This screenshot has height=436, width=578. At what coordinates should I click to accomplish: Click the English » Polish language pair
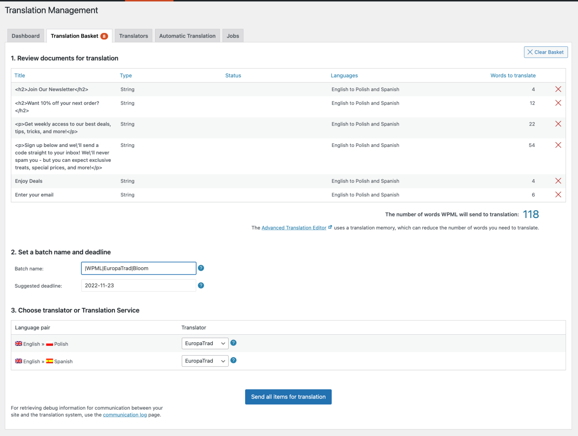pos(42,344)
